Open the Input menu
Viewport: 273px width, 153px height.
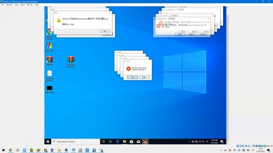point(23,5)
